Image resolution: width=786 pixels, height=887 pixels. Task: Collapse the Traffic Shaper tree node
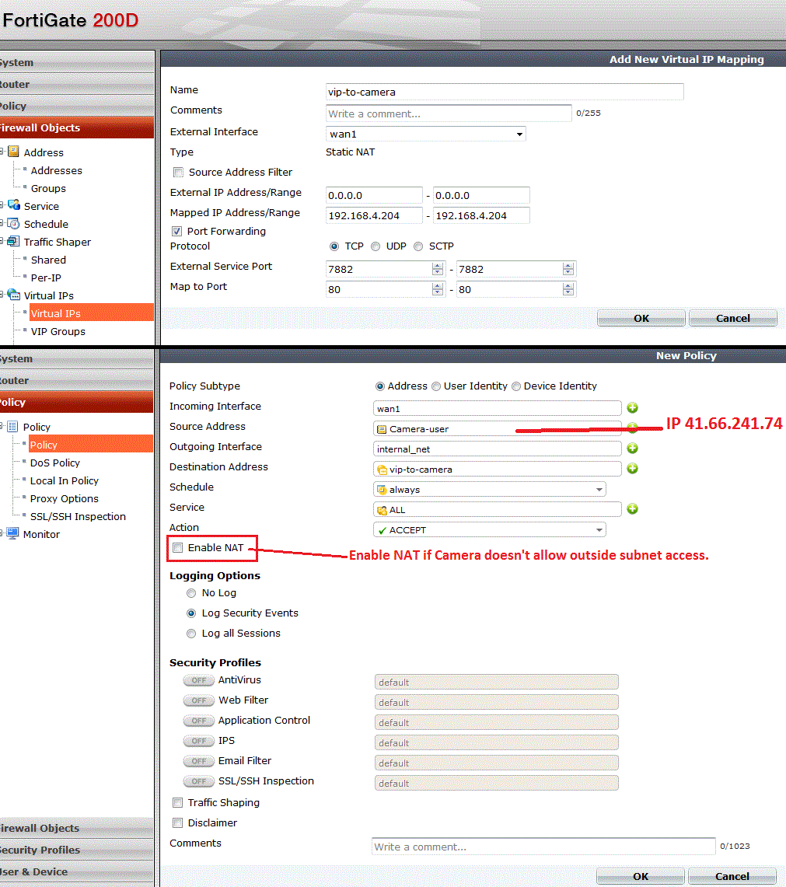[2, 241]
